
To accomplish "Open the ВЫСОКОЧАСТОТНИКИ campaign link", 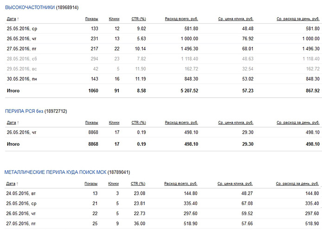I will tap(29, 7).
